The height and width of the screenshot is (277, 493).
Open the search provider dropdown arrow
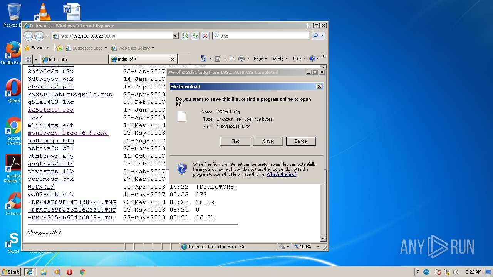322,36
